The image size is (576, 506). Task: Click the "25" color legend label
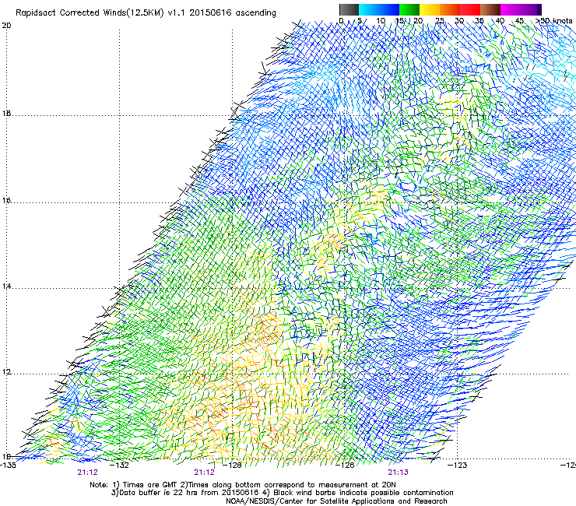tap(439, 21)
